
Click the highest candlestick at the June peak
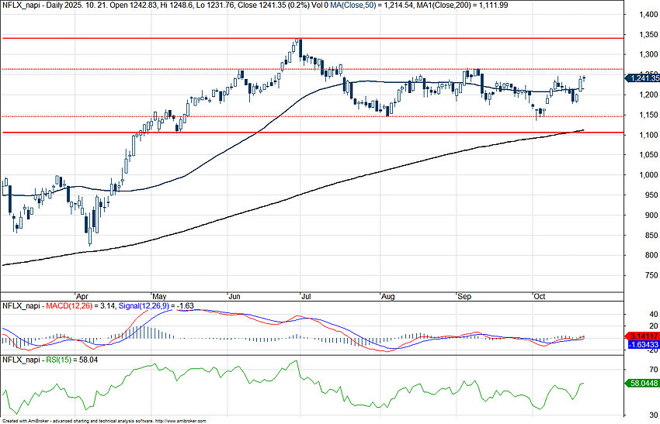(299, 47)
